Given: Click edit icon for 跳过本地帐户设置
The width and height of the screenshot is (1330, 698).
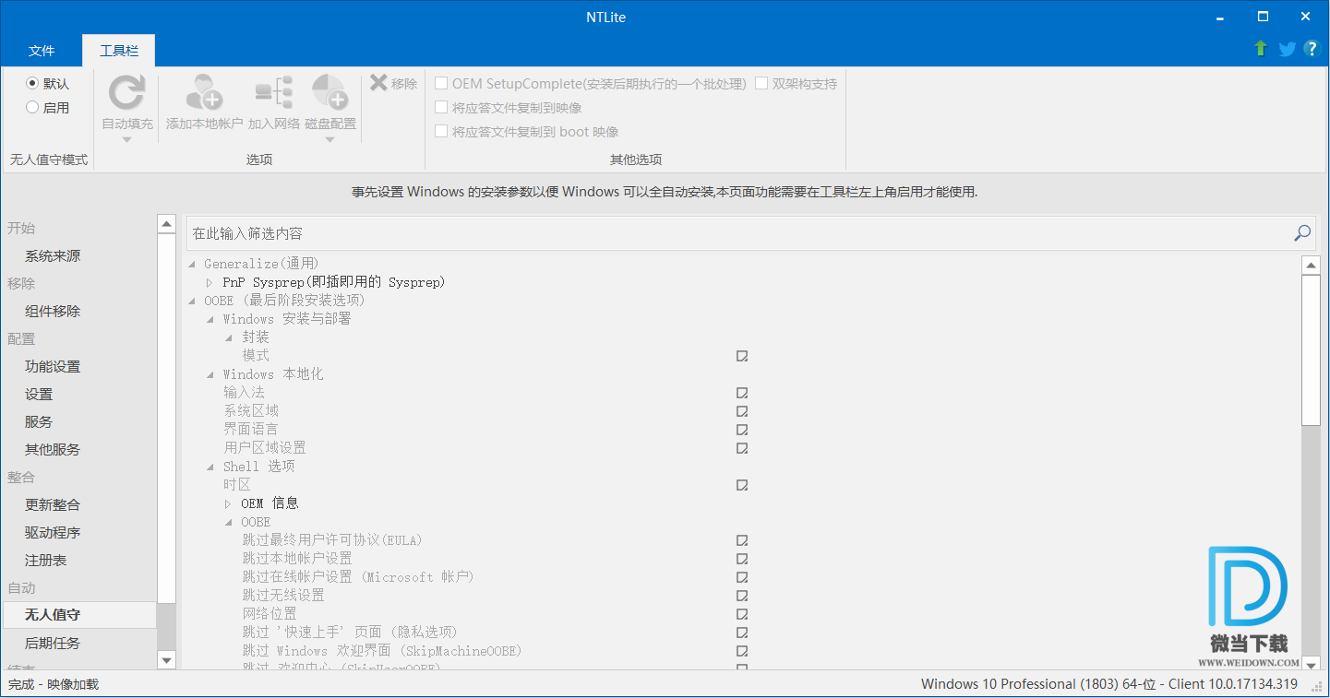Looking at the screenshot, I should 742,559.
